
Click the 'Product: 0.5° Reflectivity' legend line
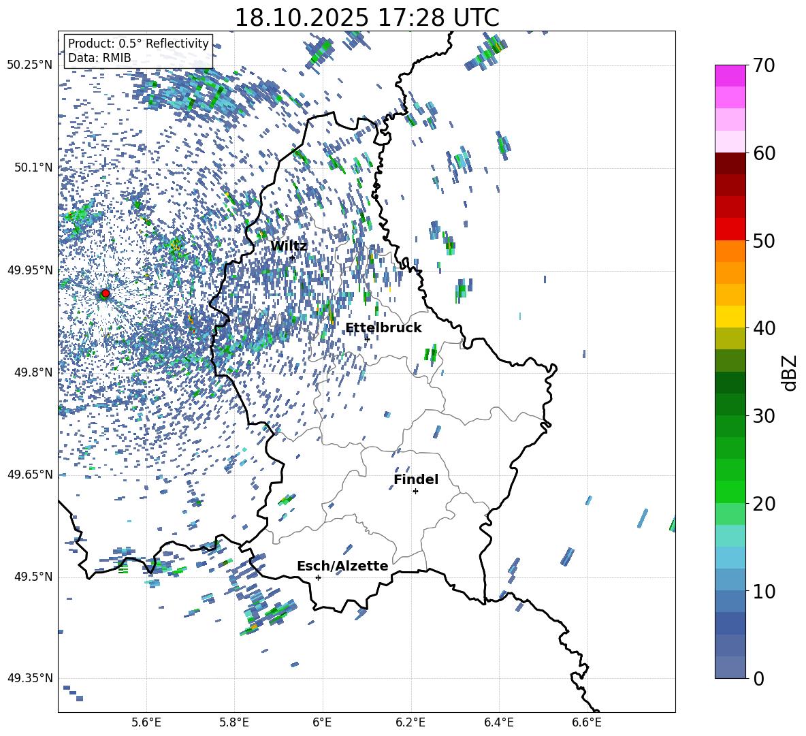coord(138,43)
